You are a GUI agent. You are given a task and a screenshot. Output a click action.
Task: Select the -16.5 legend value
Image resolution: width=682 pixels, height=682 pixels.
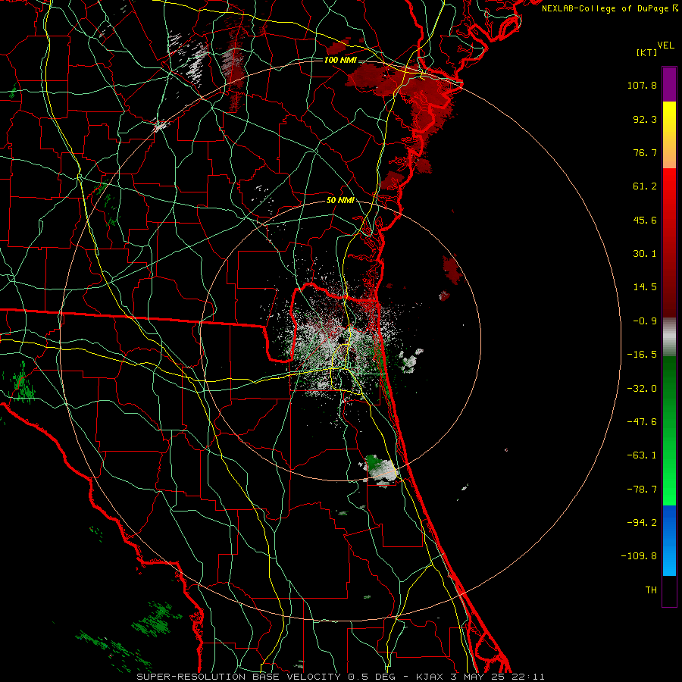[x=642, y=355]
